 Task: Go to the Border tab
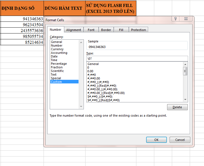pyautogui.click(x=106, y=30)
